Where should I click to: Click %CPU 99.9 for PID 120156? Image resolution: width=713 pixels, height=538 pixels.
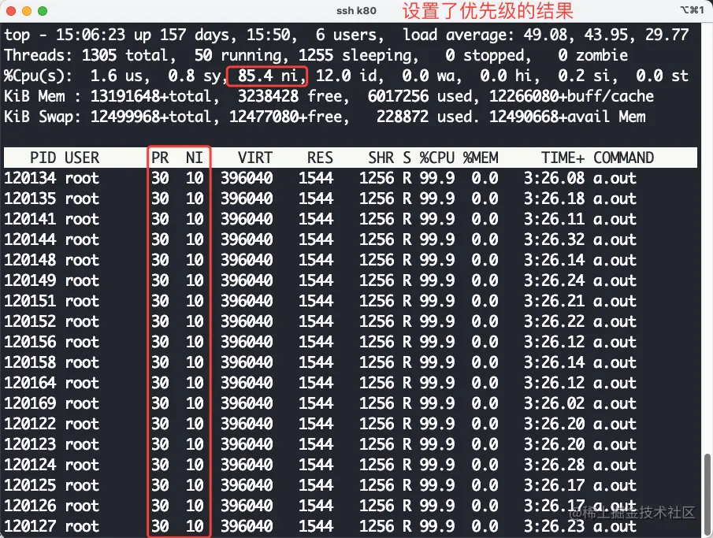[437, 342]
